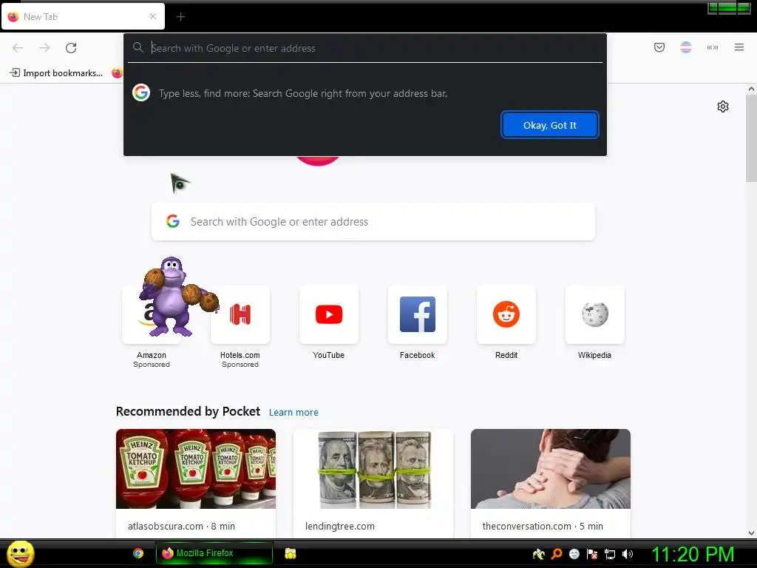Open the folder icon on taskbar

[x=290, y=553]
